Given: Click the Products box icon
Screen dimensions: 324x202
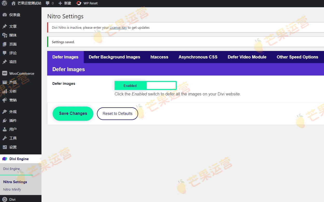Looking at the screenshot, I should pos(5,82).
